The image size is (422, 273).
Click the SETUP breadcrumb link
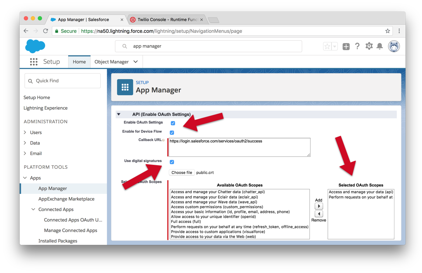[x=142, y=83]
